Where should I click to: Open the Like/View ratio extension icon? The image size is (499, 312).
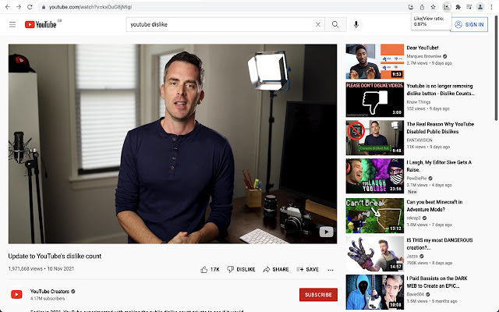tap(447, 7)
